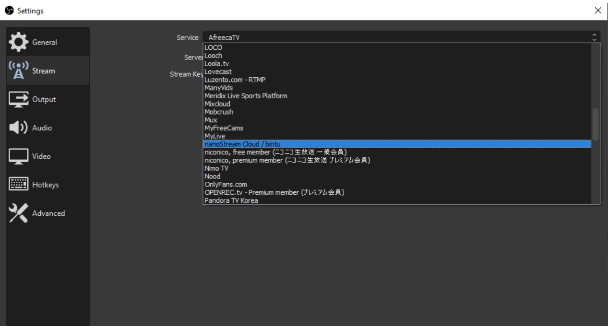This screenshot has height=328, width=608.
Task: Select Mixcloud service
Action: coord(397,104)
